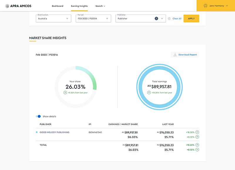The width and height of the screenshot is (235, 170).
Task: Click the Clear All link
Action: 177,18
